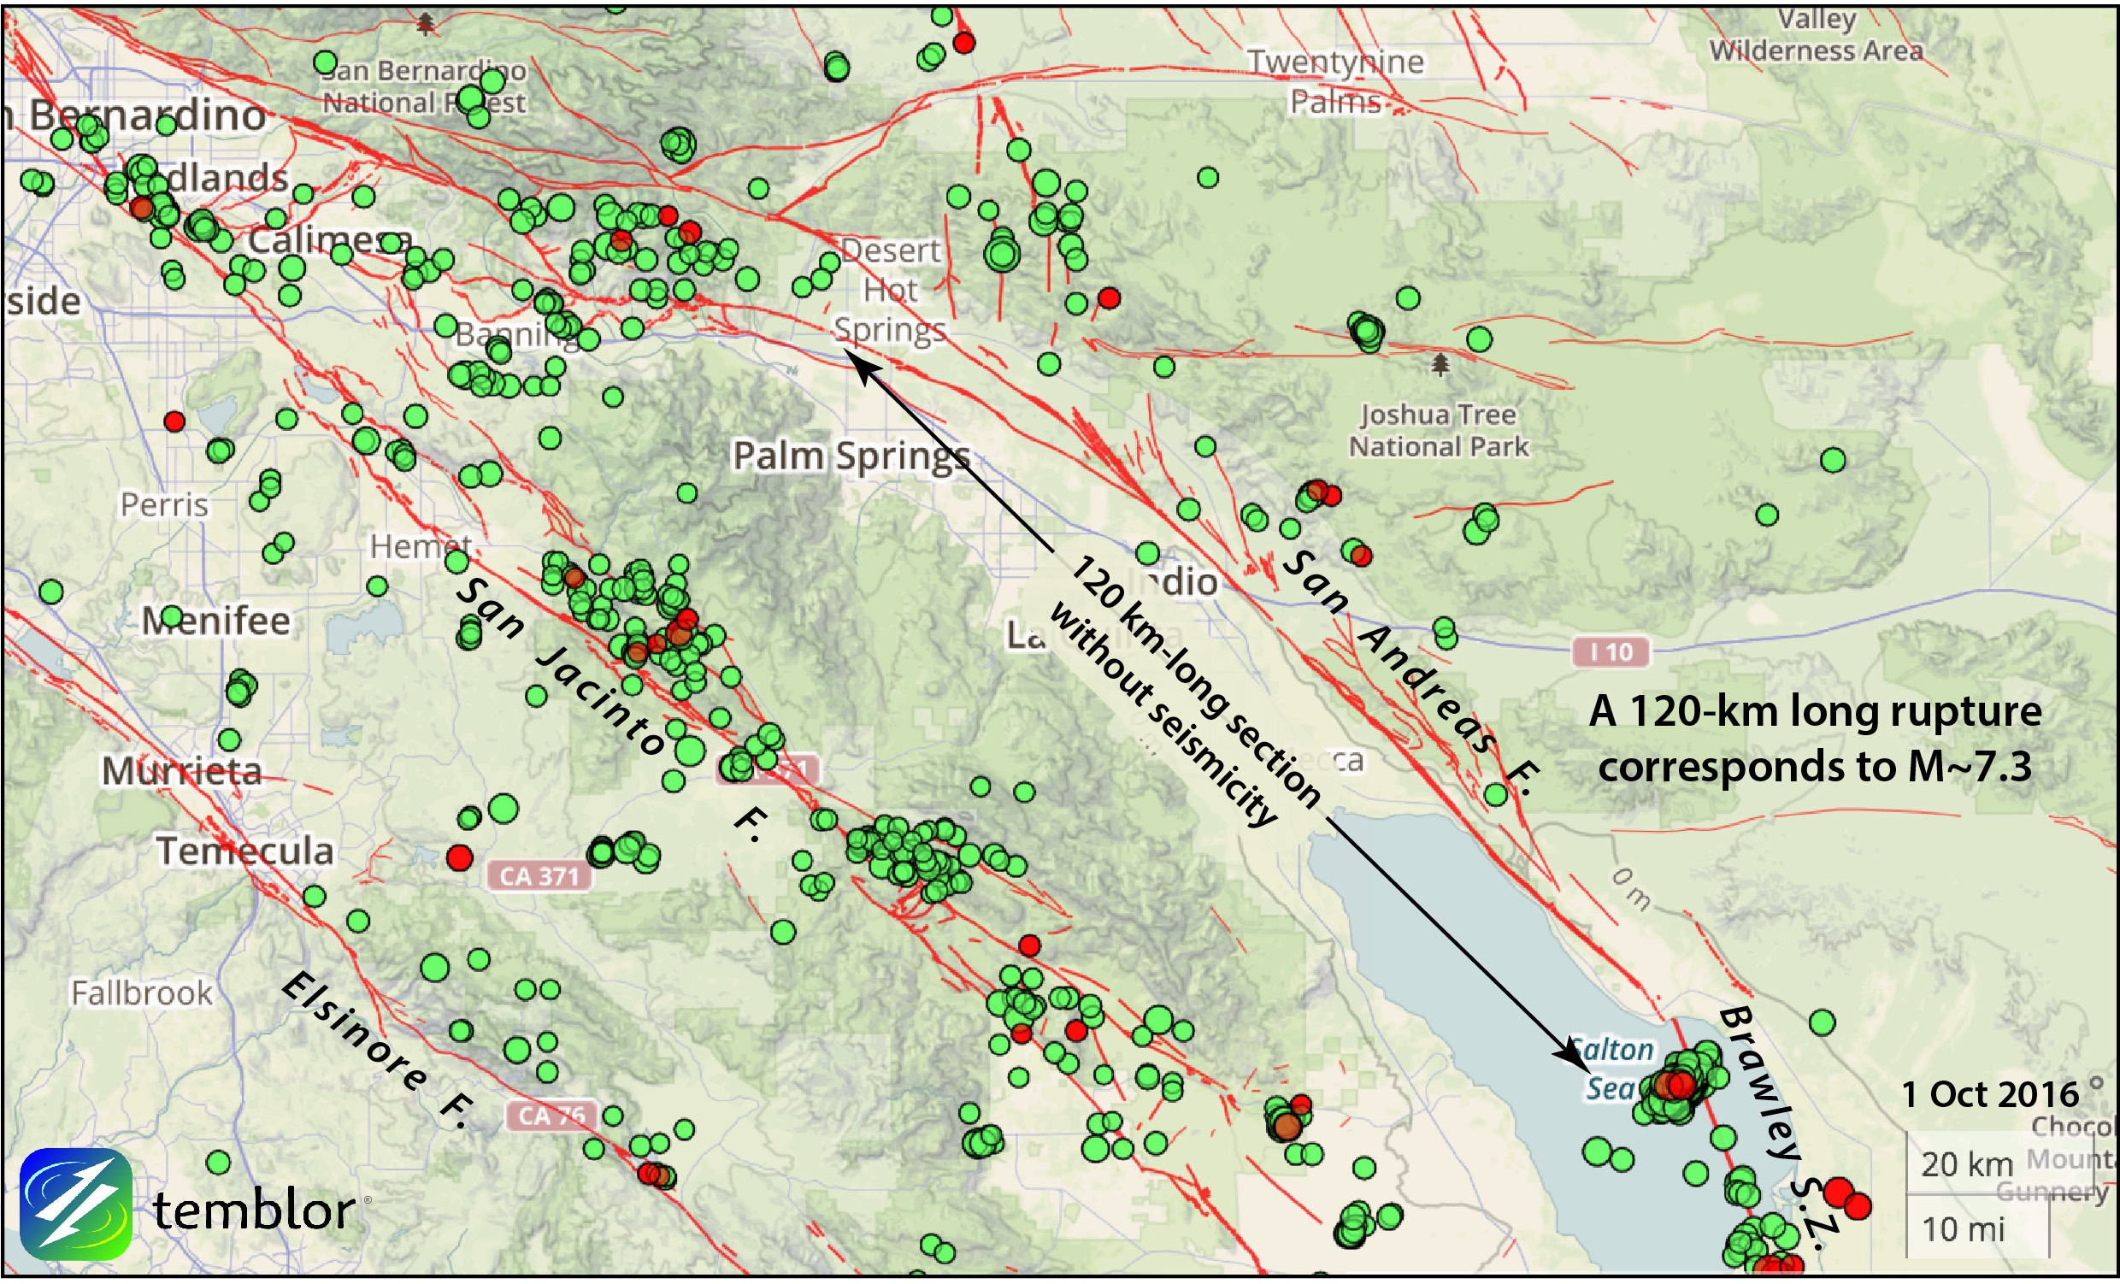The image size is (2120, 1284).
Task: Click the Hemet city label
Action: (420, 545)
